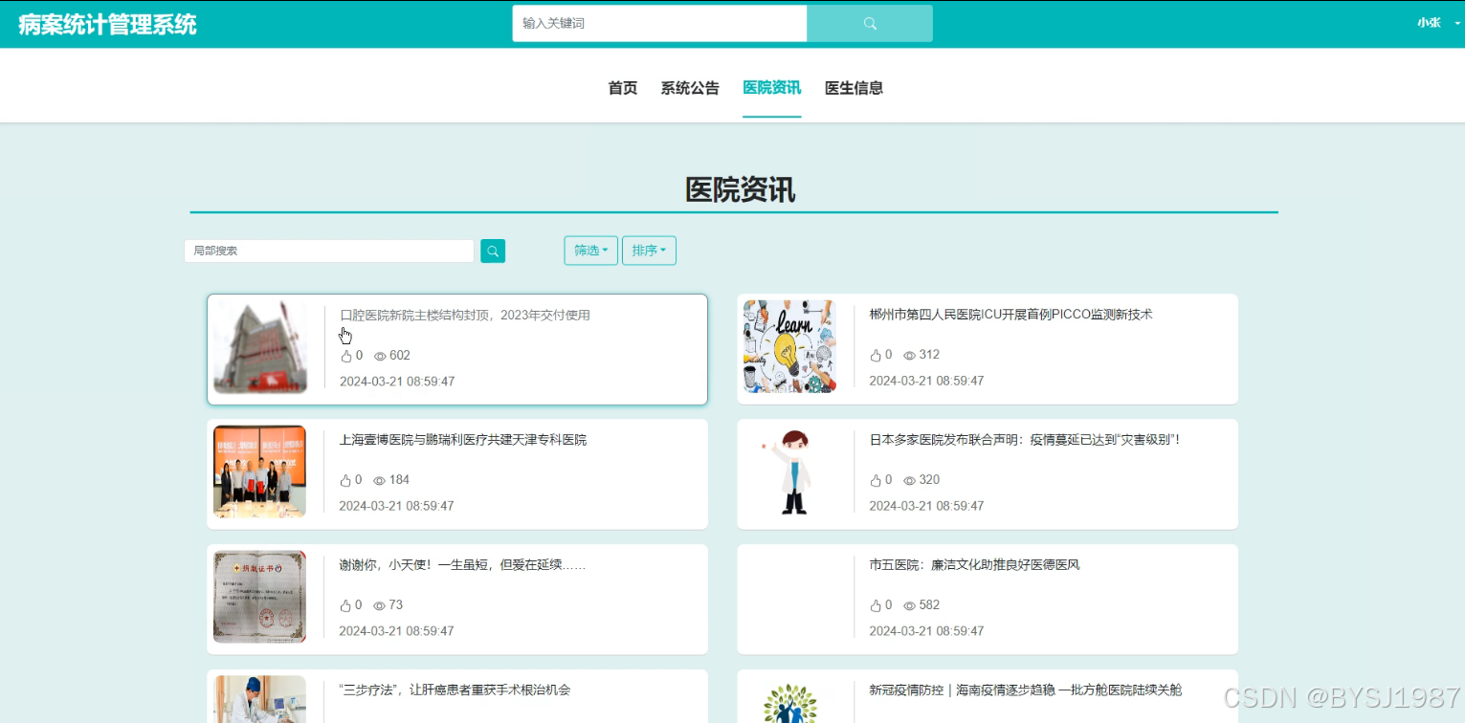Image resolution: width=1465 pixels, height=723 pixels.
Task: Click the eye icon next to 73
Action: [x=379, y=605]
